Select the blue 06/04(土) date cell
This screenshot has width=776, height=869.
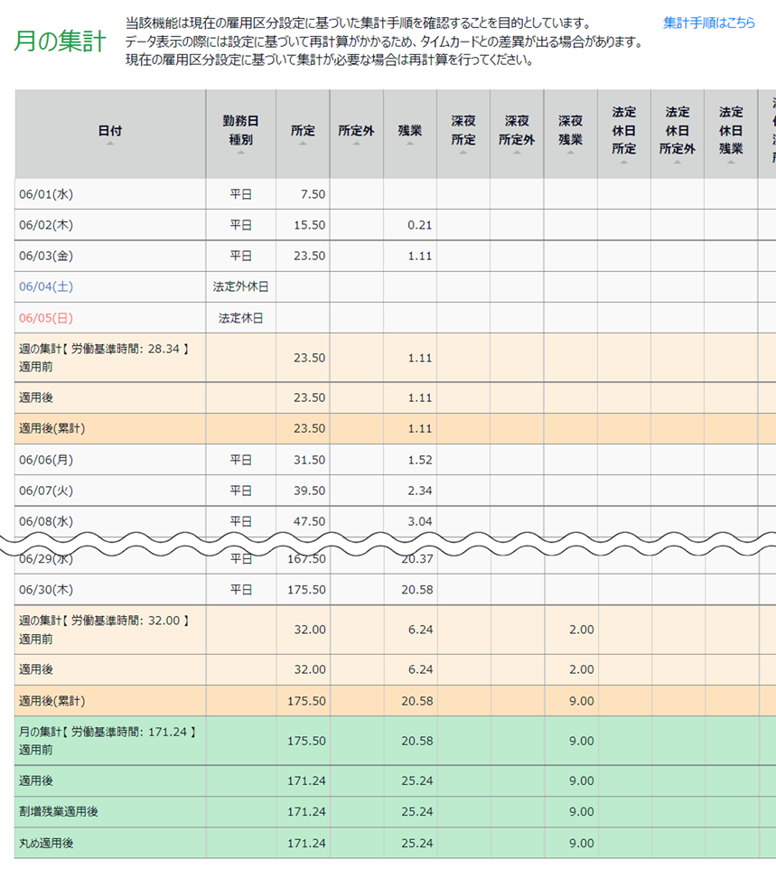pyautogui.click(x=46, y=287)
